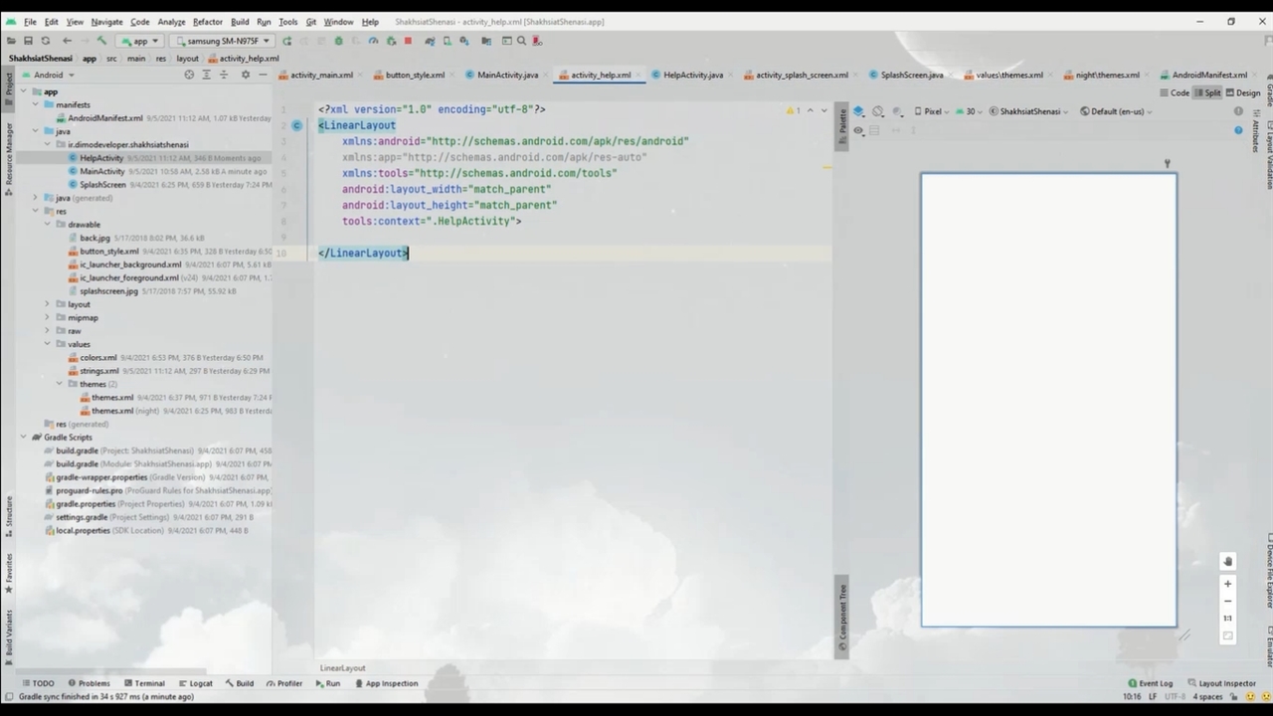The image size is (1273, 716).
Task: Open project panel settings gear
Action: pos(245,75)
